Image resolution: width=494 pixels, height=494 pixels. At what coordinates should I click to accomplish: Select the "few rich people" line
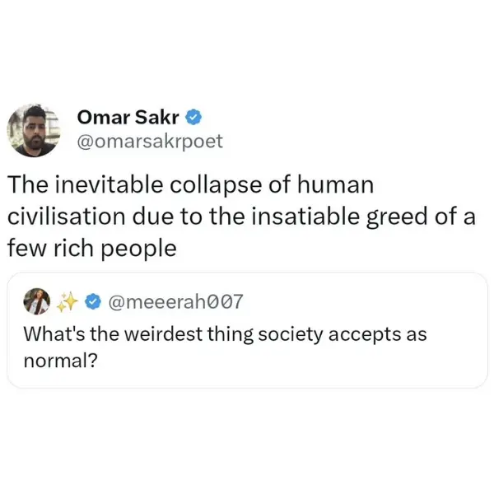(91, 247)
